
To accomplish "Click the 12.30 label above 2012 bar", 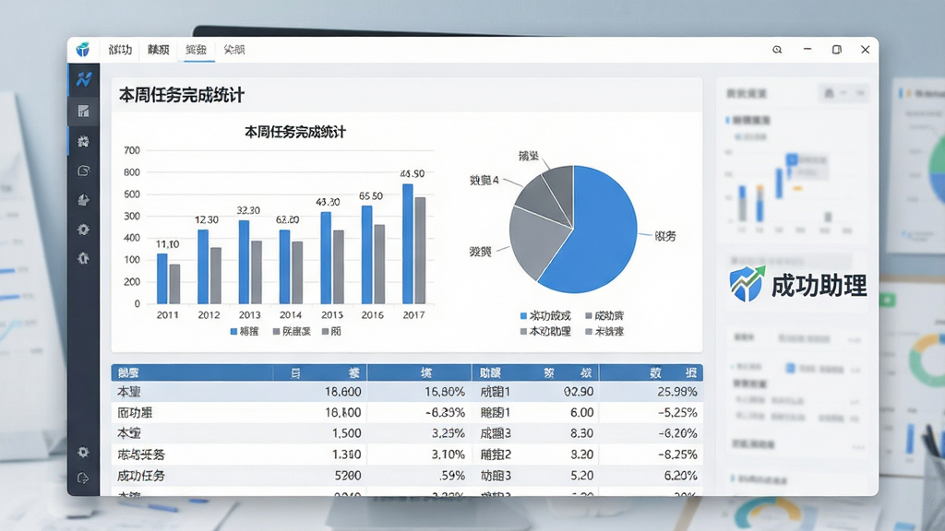I will tap(207, 220).
